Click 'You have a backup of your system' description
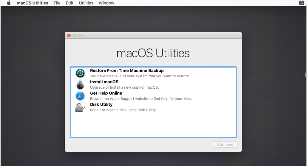Screen dimensions: 307x166 pos(140,76)
